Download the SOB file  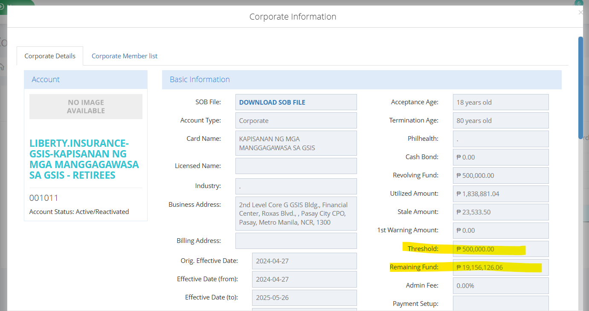[x=272, y=102]
